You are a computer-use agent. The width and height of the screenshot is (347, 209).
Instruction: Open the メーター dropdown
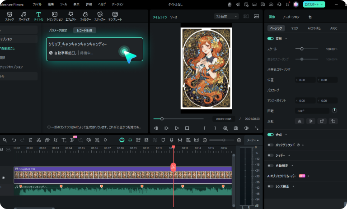point(253,140)
